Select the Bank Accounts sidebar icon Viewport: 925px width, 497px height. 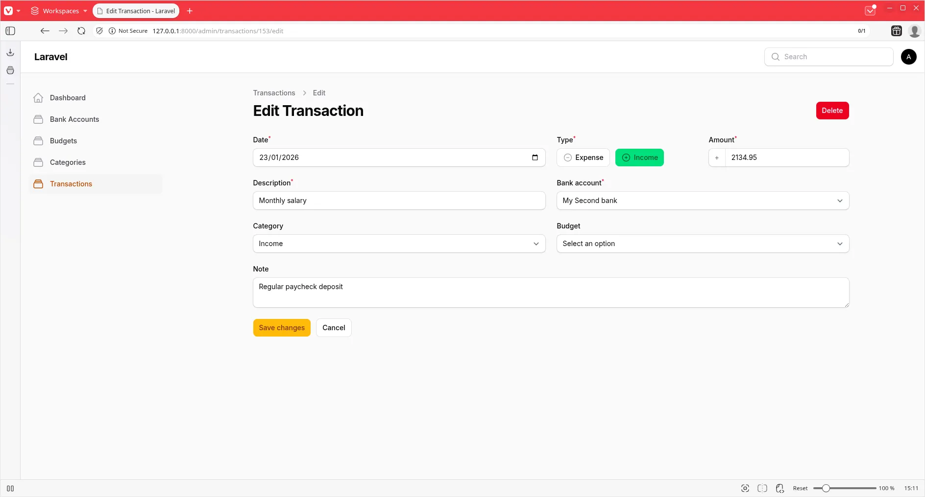[38, 119]
